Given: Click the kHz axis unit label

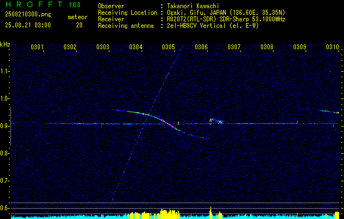Looking at the screenshot, I should click(5, 44).
